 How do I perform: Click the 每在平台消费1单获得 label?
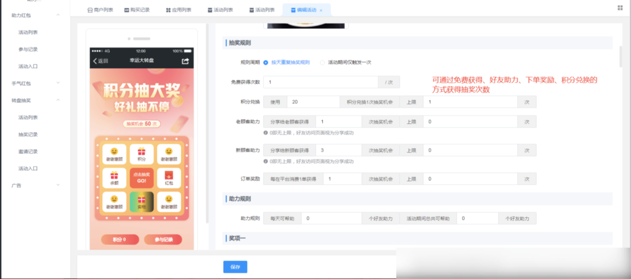(293, 179)
